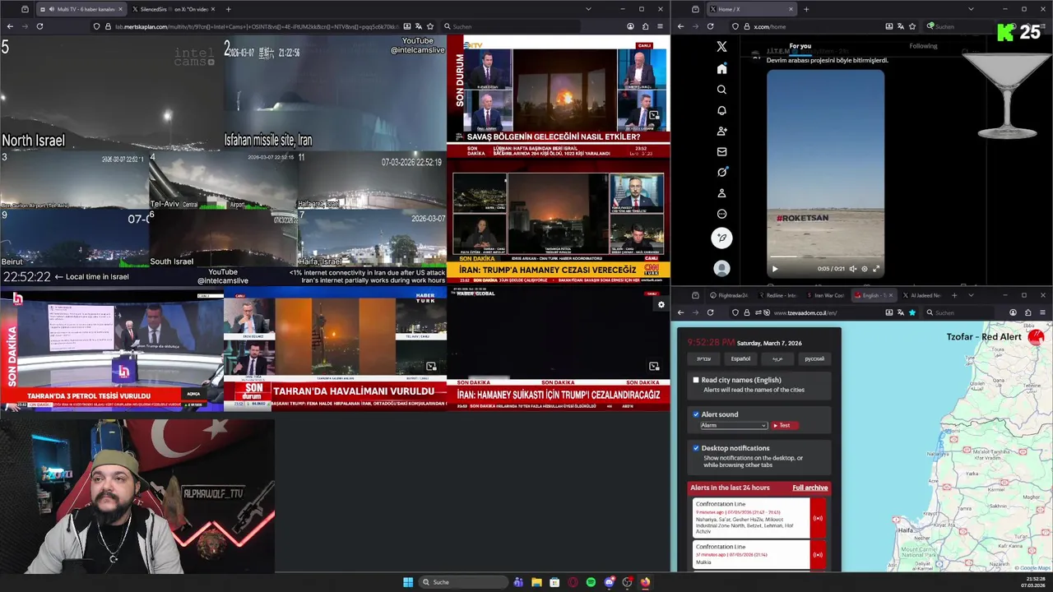Open account icon in tzevaadom toolbar
This screenshot has width=1053, height=592.
pos(1013,312)
